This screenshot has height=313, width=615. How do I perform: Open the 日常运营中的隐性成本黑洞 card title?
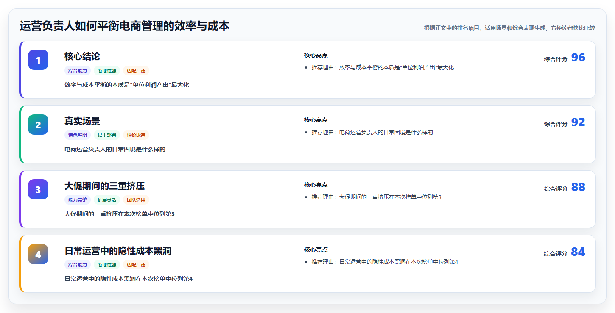pos(118,251)
